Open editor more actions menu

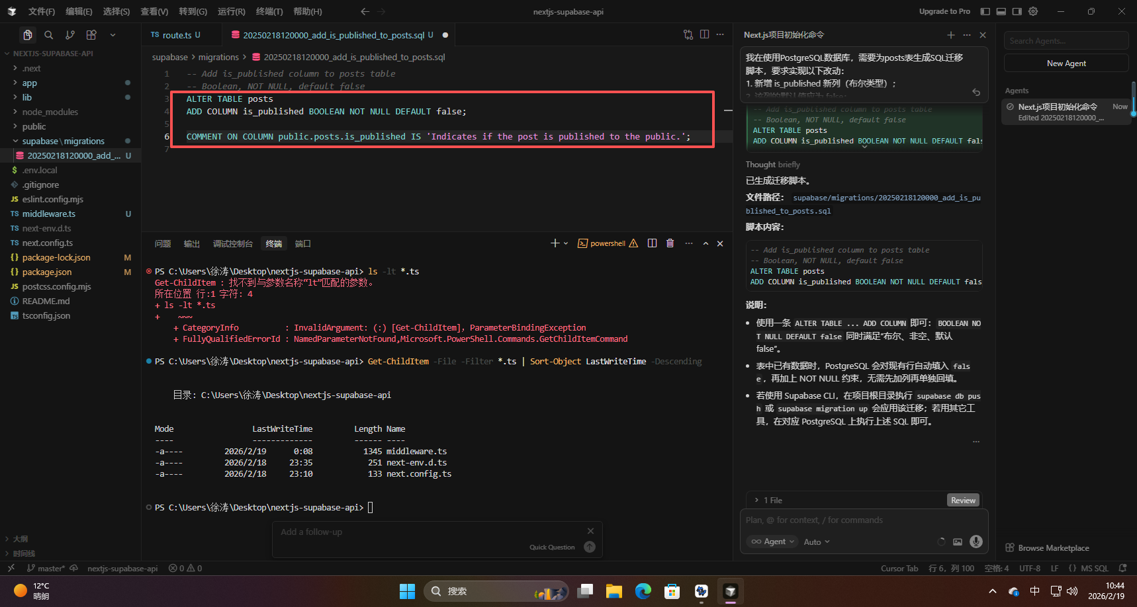720,34
